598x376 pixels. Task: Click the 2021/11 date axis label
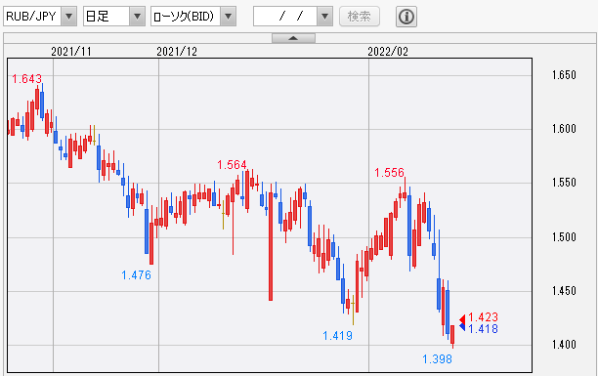[x=71, y=52]
